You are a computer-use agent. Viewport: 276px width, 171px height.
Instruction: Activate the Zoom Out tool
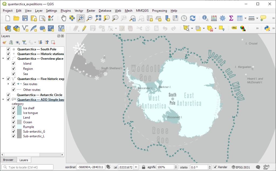pos(89,18)
